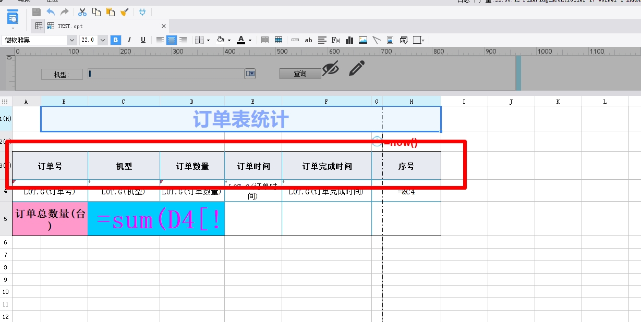Expand the fill color bucket dropdown arrow
Screen dimensions: 641x322
tap(229, 41)
